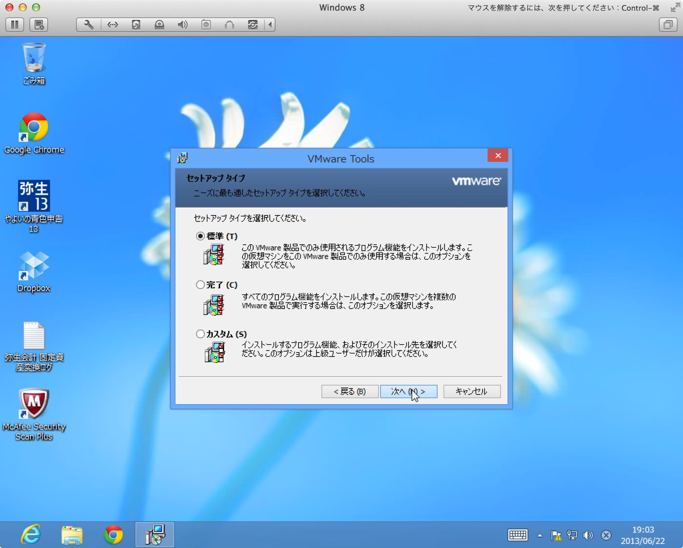Viewport: 683px width, 548px height.
Task: Switch to Unity view button
Action: 668,24
